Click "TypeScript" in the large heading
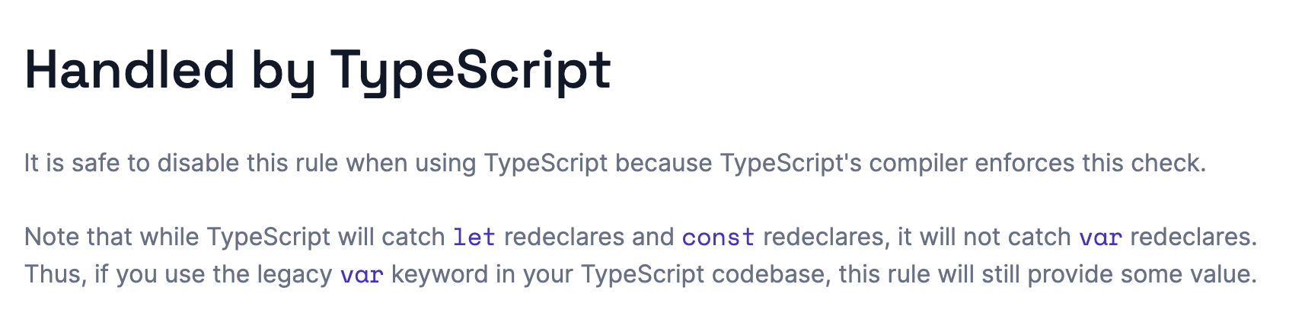Screen dimensions: 1305x332 point(471,72)
